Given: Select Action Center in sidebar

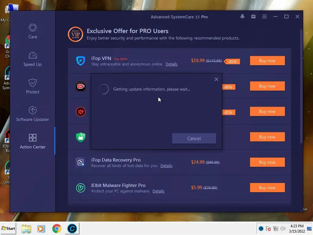Looking at the screenshot, I should (x=32, y=141).
